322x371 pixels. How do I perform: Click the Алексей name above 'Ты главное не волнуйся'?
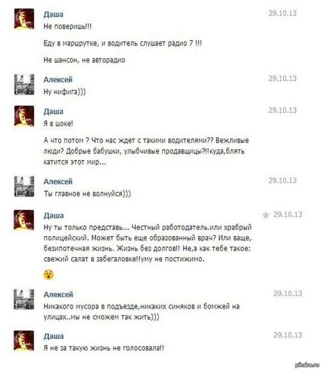click(x=58, y=182)
